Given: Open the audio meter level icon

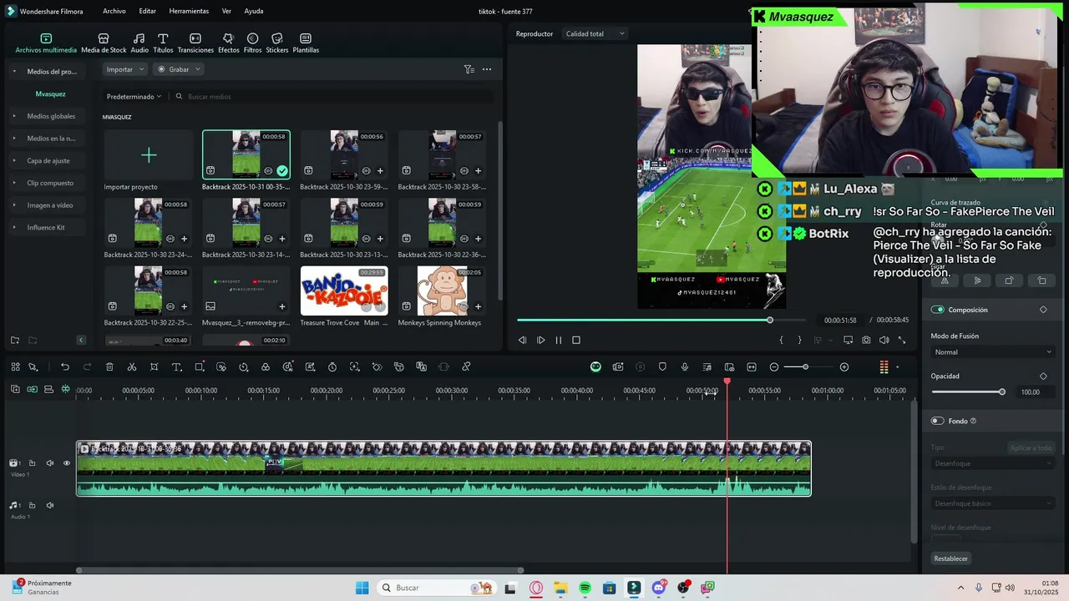Looking at the screenshot, I should (884, 366).
